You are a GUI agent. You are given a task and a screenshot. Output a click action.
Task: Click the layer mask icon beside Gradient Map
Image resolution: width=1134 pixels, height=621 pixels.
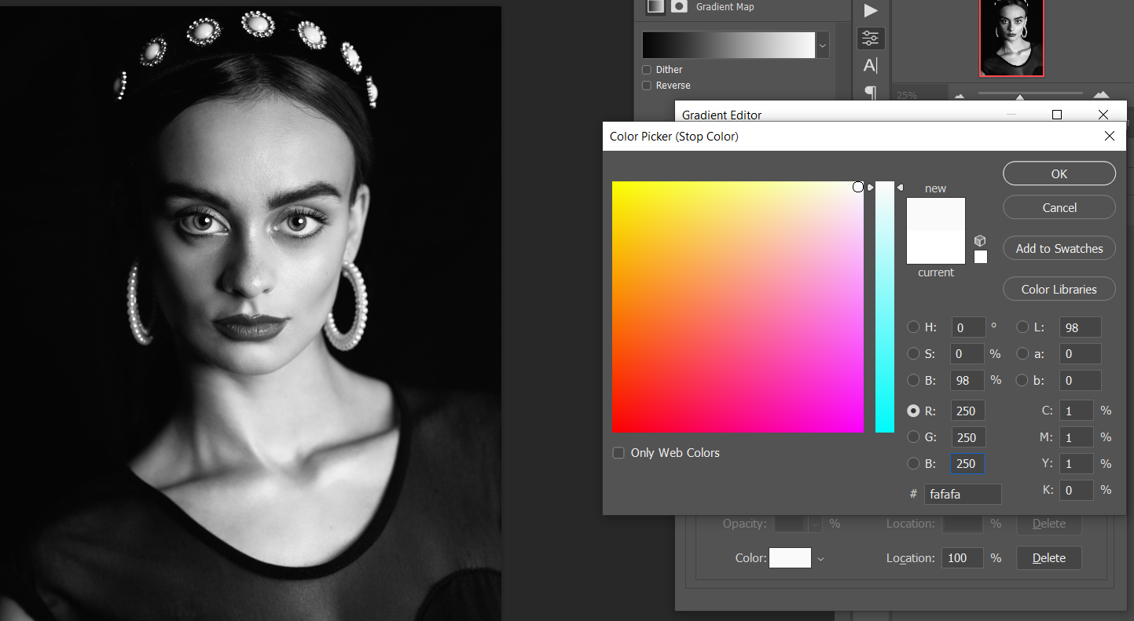tap(679, 6)
